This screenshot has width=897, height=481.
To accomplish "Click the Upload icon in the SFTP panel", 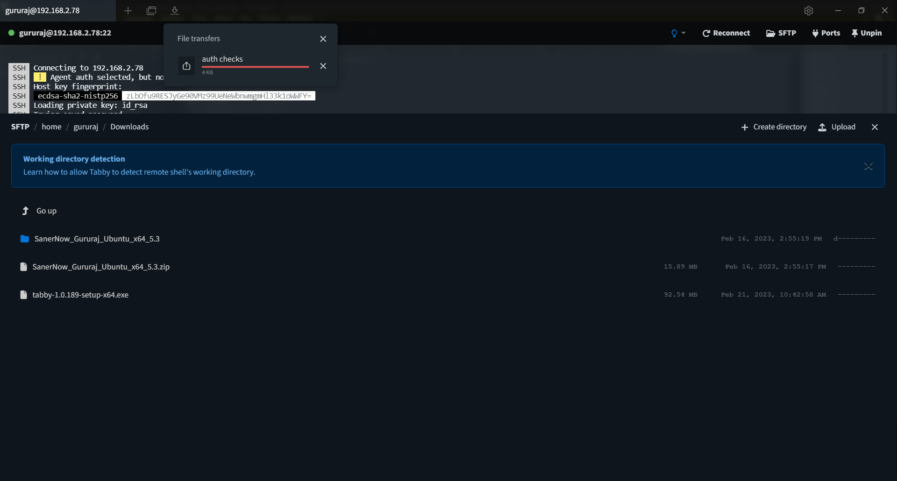I will [x=837, y=127].
